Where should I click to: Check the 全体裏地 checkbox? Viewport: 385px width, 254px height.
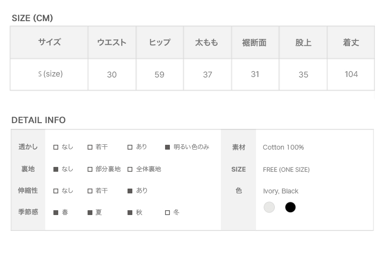click(x=130, y=169)
